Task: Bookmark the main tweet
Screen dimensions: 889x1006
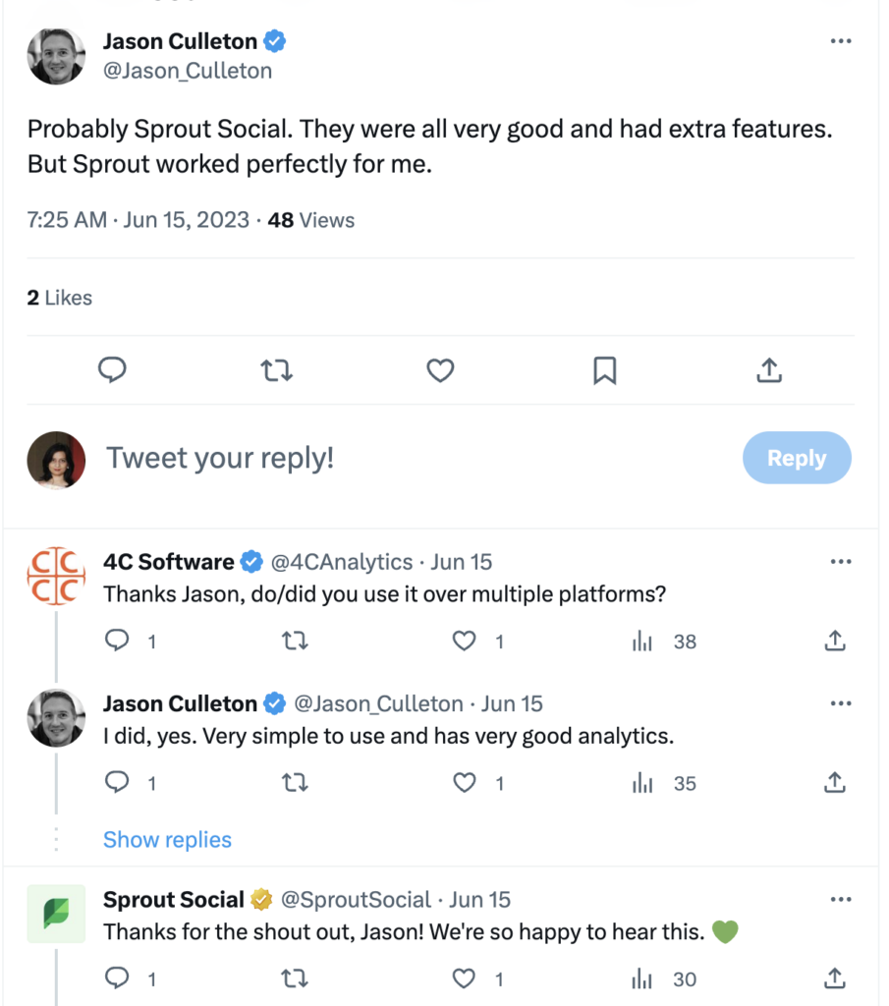Action: point(605,369)
